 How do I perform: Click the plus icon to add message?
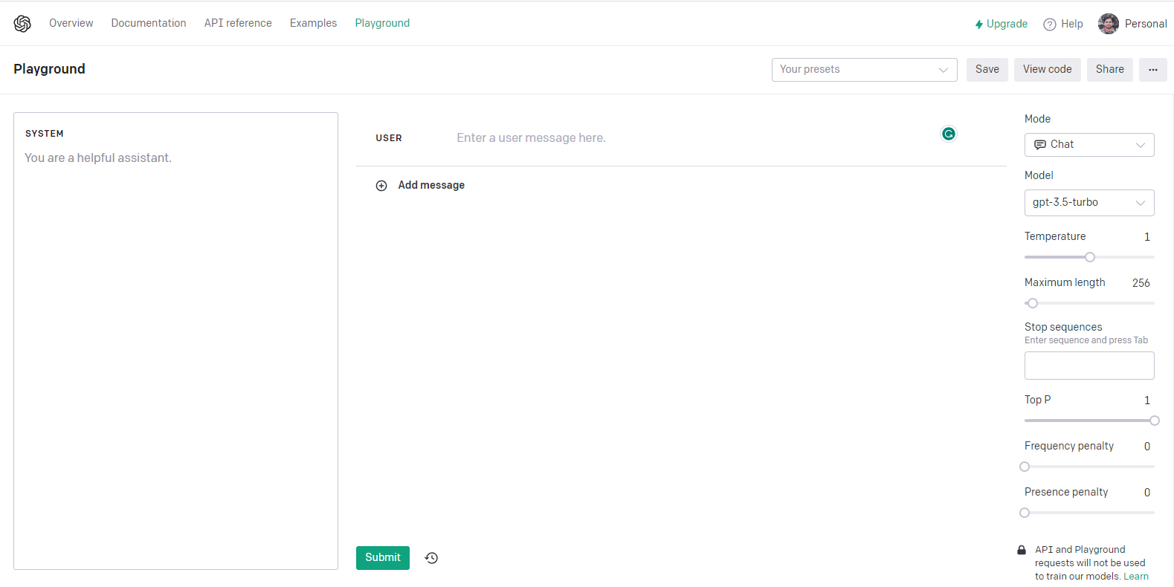381,186
